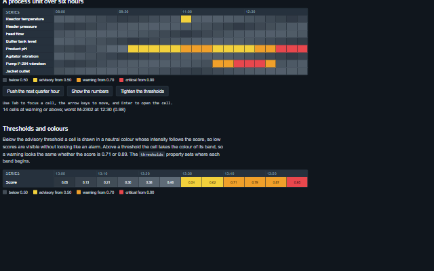The image size is (434, 271).
Task: Click the Score cell showing 0.13
Action: [86, 182]
